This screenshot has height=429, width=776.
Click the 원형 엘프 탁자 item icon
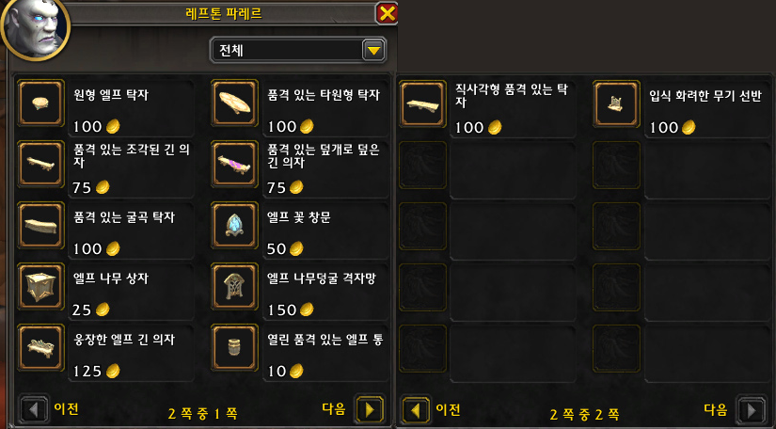coord(41,103)
